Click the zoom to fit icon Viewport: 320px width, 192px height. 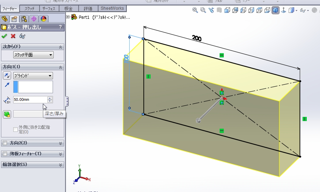click(x=195, y=11)
